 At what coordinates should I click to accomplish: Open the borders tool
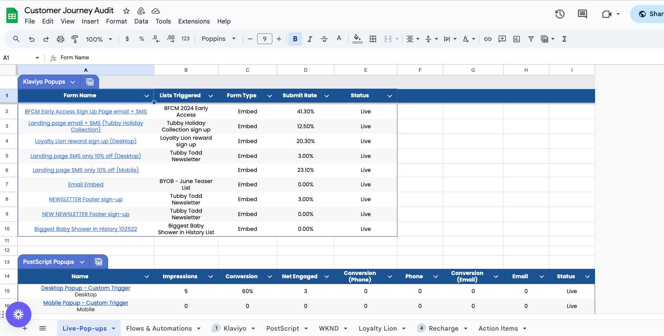coord(373,39)
